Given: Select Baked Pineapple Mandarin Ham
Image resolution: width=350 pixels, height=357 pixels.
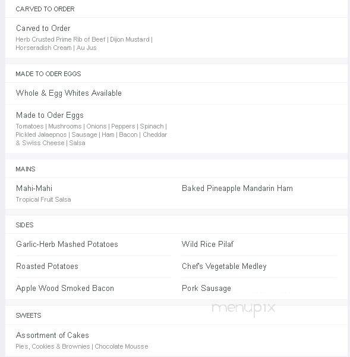Looking at the screenshot, I should 237,189.
